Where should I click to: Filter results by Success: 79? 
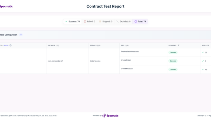tap(73, 21)
